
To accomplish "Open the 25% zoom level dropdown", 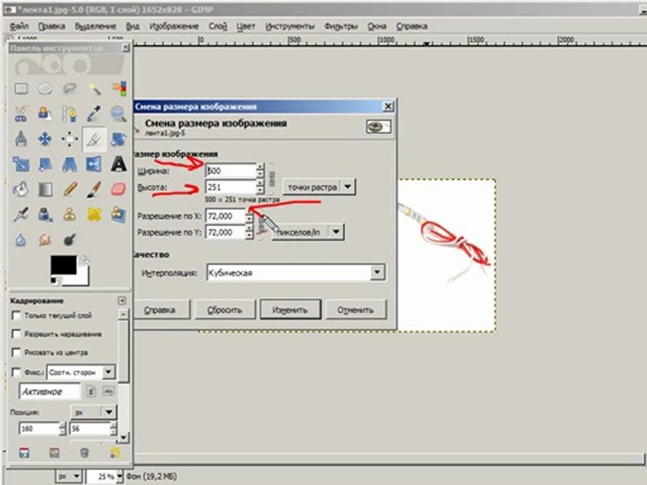I will point(120,476).
